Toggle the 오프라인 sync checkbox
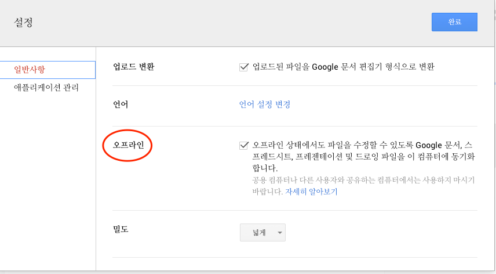The height and width of the screenshot is (274, 496). coord(243,145)
